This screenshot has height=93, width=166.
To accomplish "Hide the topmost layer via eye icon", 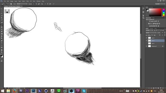I will [147, 38].
